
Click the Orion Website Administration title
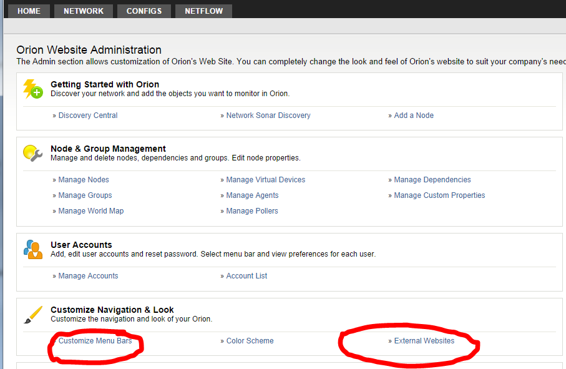coord(89,50)
